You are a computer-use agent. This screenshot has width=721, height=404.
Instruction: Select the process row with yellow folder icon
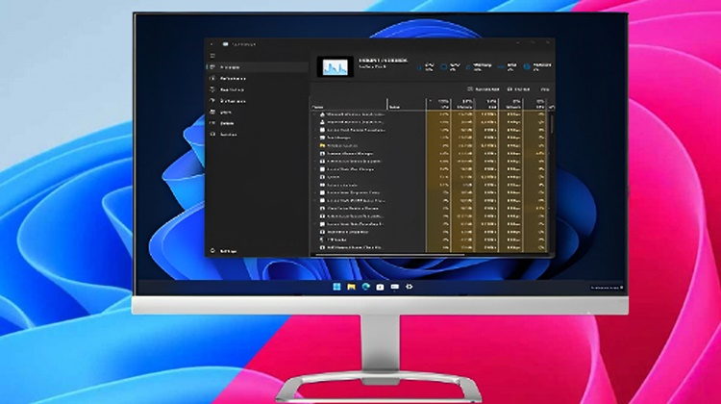pos(430,145)
